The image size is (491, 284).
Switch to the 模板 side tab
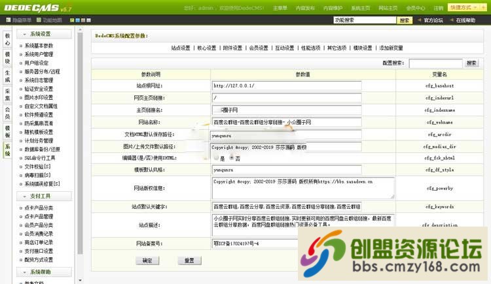(x=7, y=131)
